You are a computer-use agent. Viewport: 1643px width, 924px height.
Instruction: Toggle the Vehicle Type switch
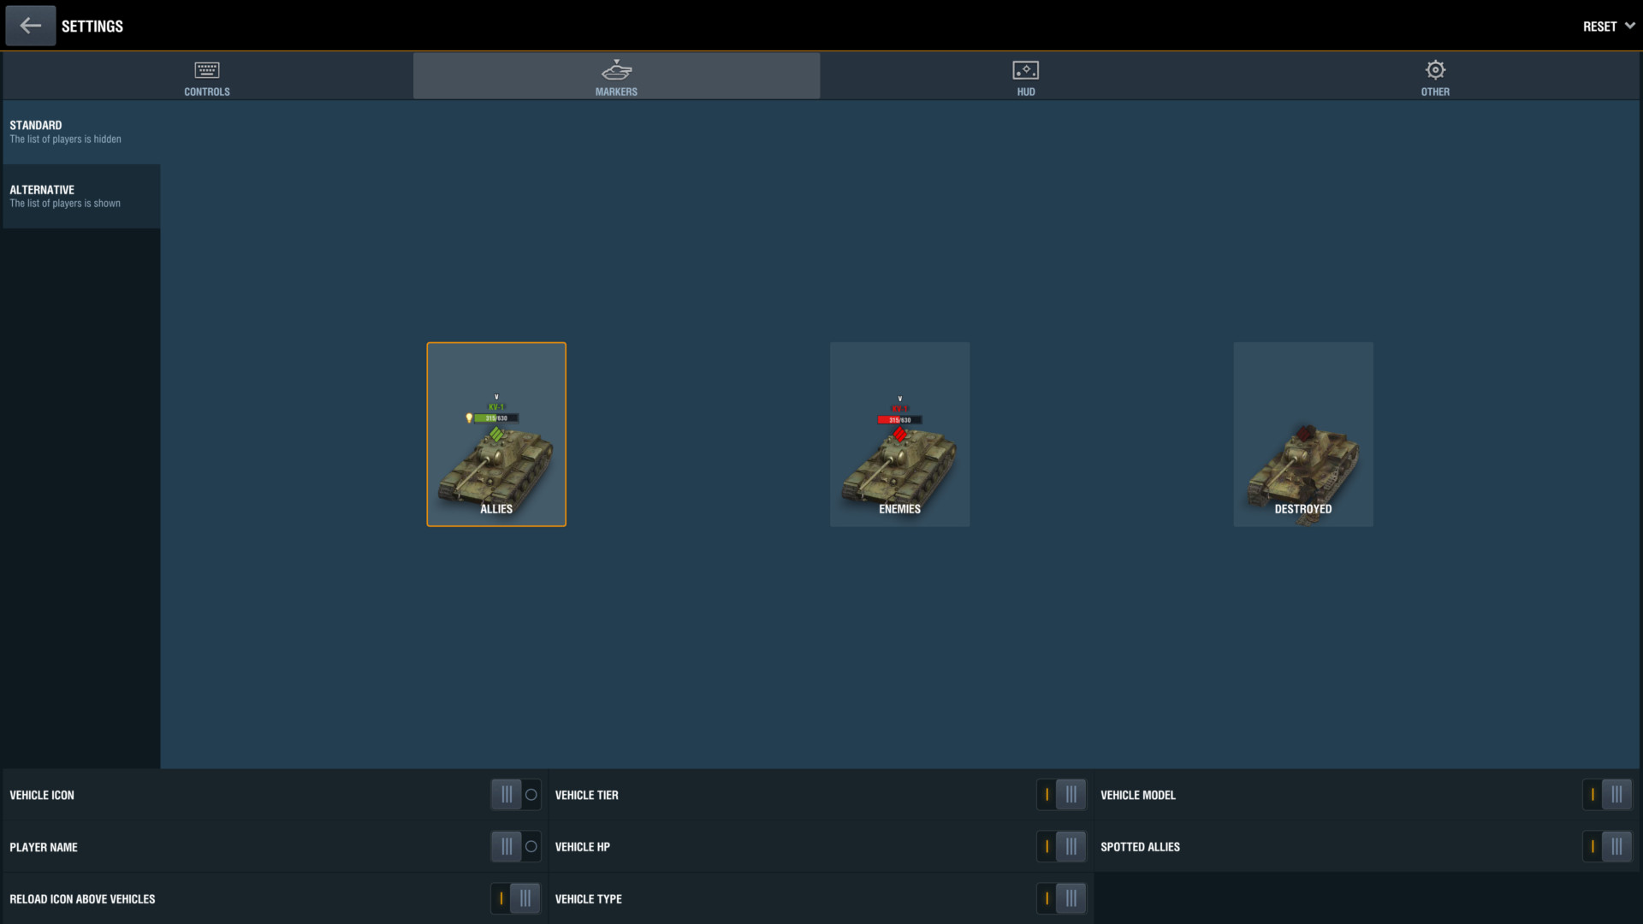point(1061,898)
